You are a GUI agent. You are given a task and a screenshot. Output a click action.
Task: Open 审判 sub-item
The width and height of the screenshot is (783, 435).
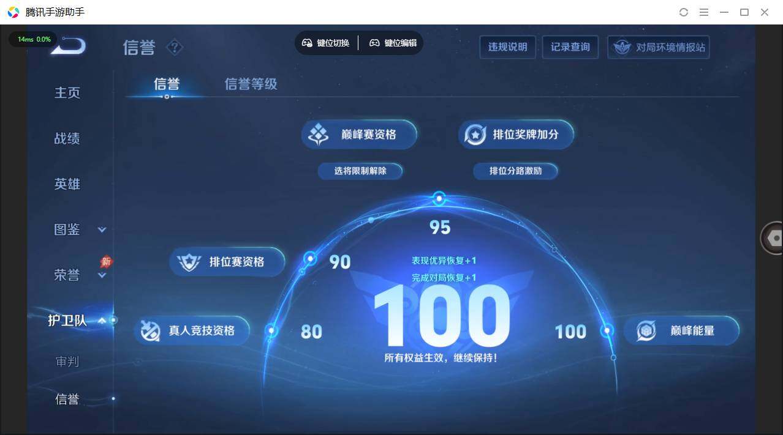(67, 362)
